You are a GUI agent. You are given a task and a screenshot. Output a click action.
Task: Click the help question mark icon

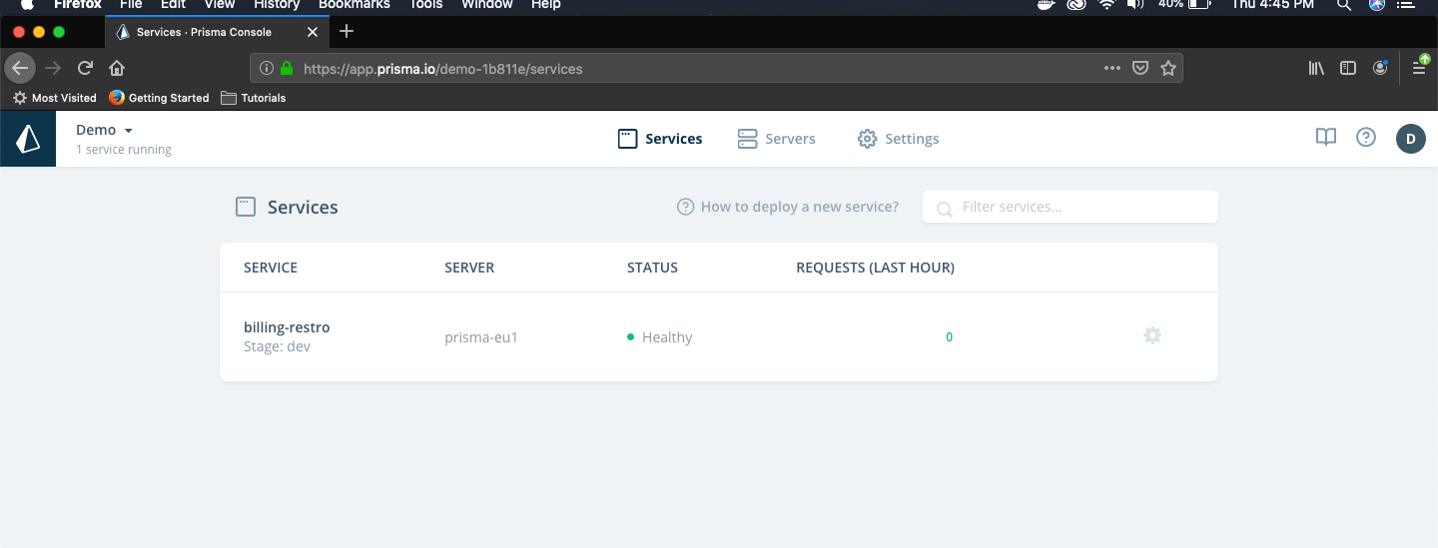tap(1366, 138)
